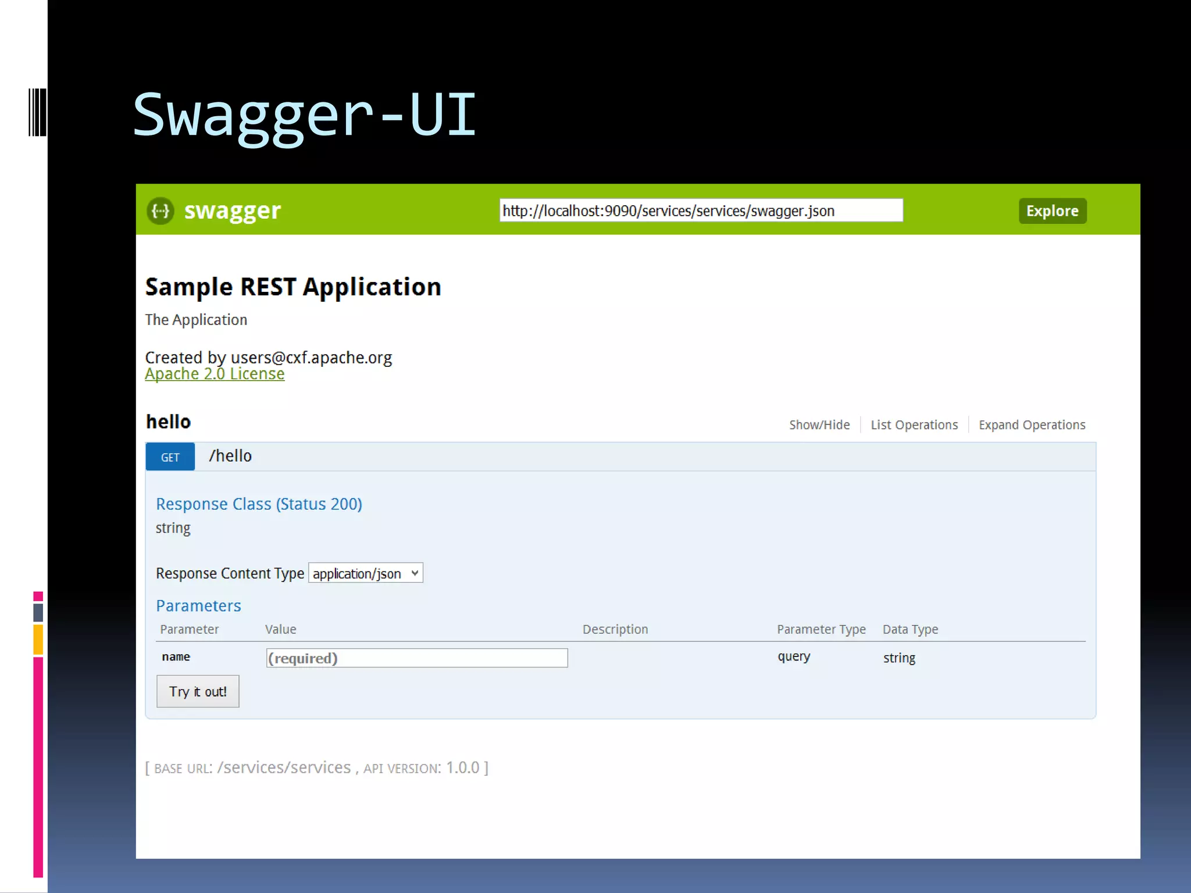Click the name parameter value field
Screen dimensions: 1191x893
(x=417, y=658)
